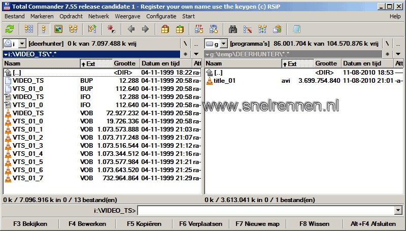This screenshot has width=406, height=231.
Task: Sort right panel by Naam column
Action: point(243,63)
